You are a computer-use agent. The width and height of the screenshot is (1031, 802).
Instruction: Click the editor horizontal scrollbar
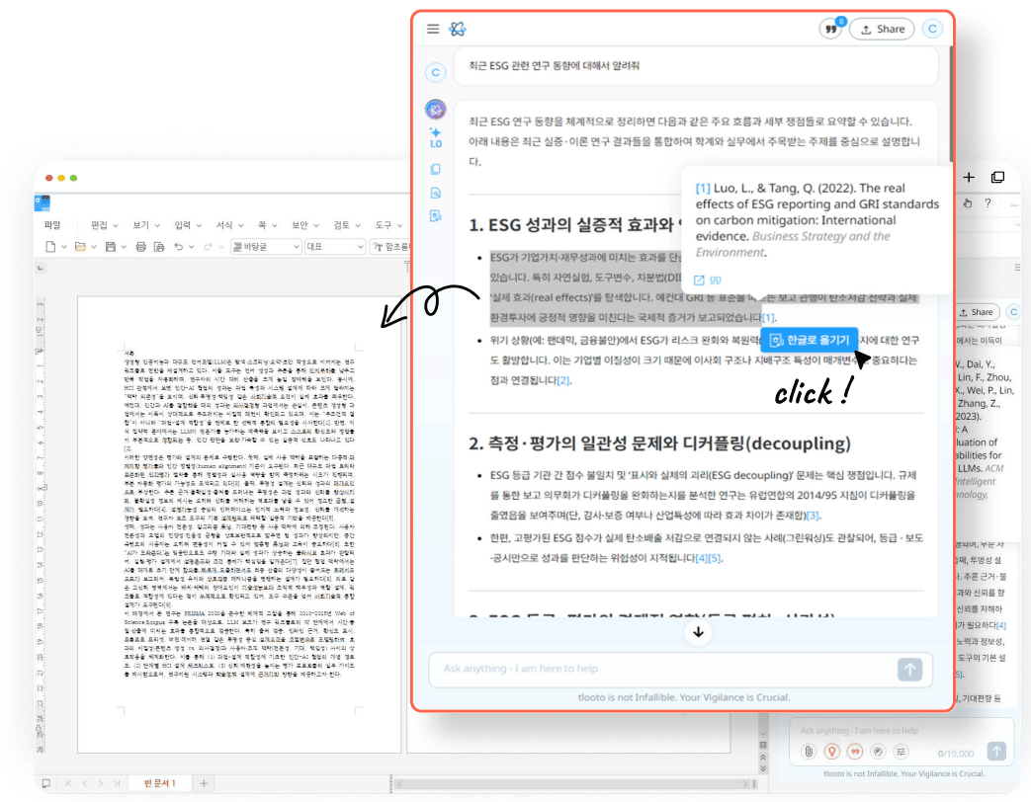tap(571, 783)
